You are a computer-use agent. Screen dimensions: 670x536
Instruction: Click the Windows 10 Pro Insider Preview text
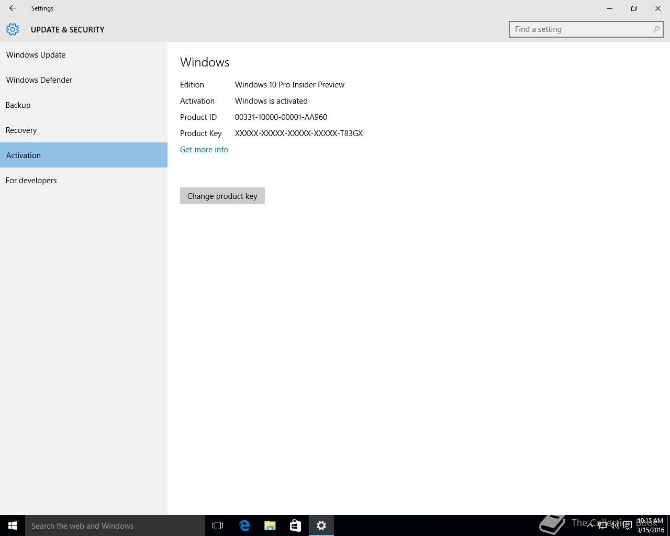289,85
